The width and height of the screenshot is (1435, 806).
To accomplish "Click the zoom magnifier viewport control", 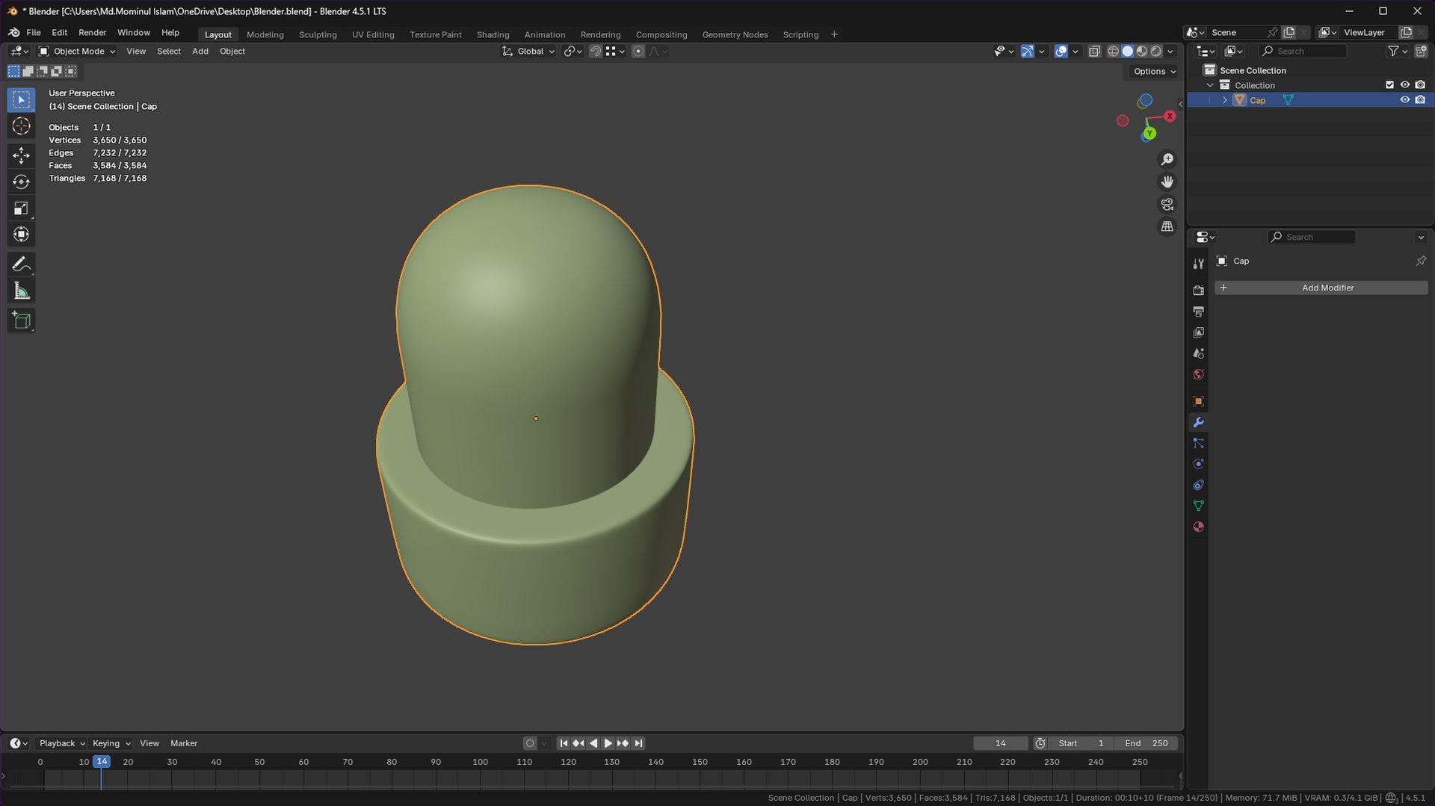I will (x=1167, y=159).
